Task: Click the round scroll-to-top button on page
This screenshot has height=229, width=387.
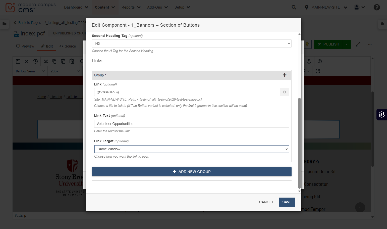Action: pos(360,207)
